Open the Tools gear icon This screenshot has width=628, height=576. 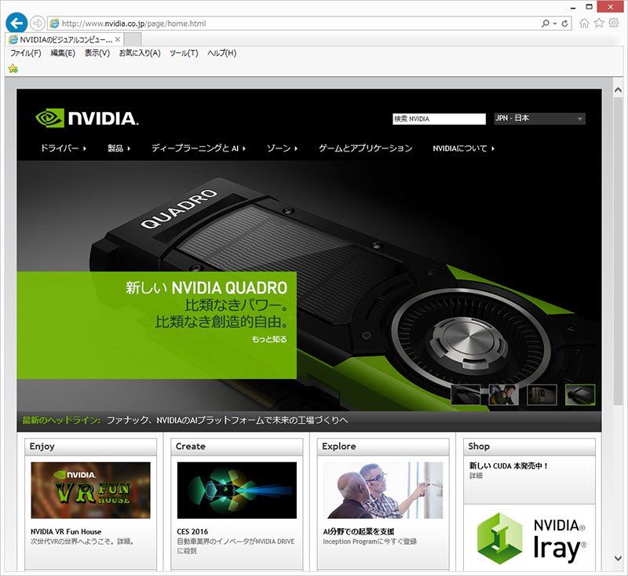tap(614, 23)
